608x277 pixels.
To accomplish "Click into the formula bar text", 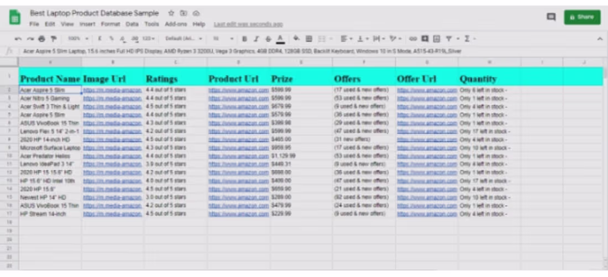I will point(242,51).
